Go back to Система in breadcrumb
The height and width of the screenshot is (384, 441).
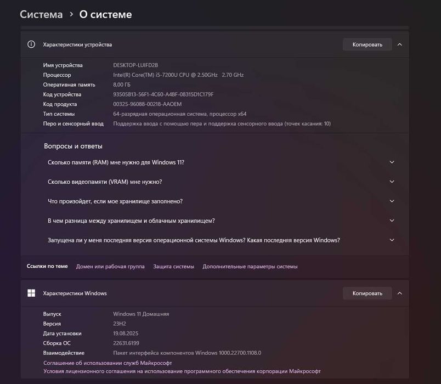[41, 15]
